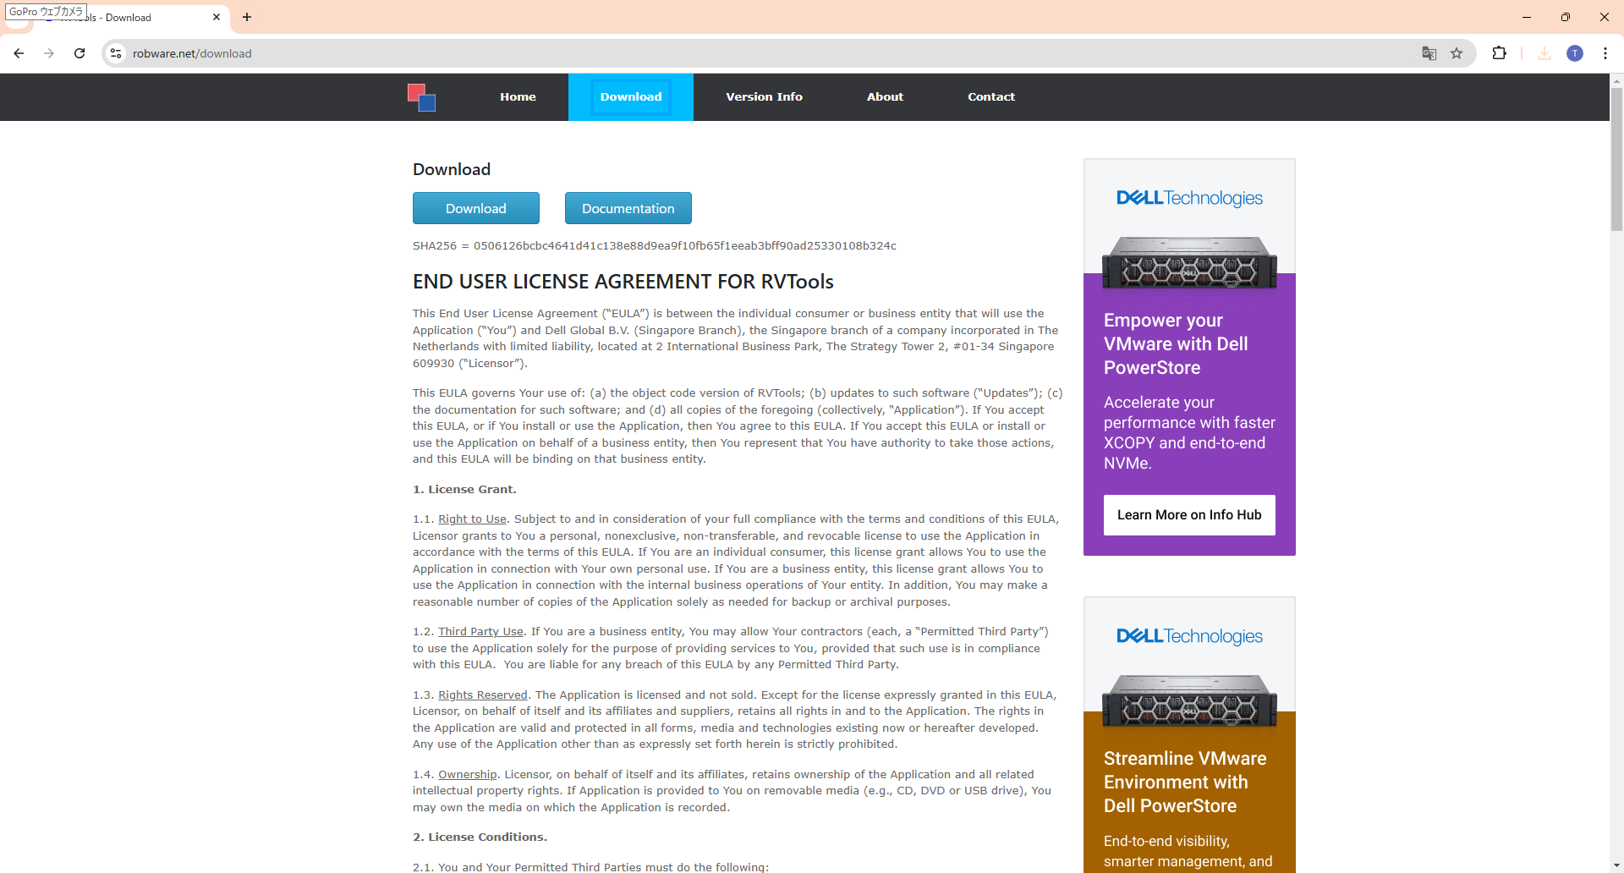Open the Home menu item
The height and width of the screenshot is (873, 1624).
click(518, 96)
